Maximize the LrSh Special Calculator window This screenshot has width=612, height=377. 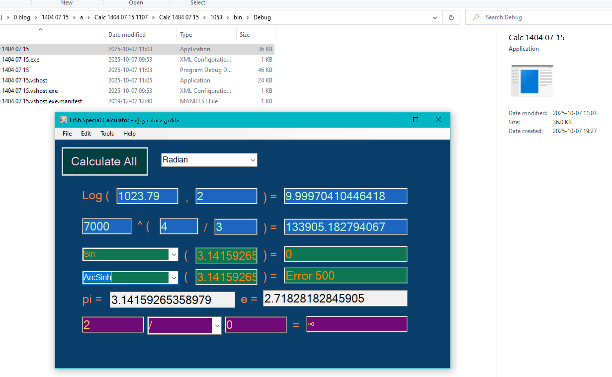[x=416, y=120]
